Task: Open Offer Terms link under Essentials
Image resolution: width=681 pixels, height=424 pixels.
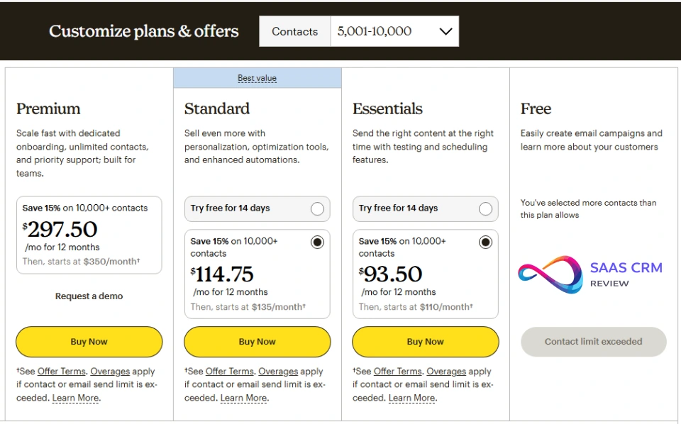Action: (398, 372)
